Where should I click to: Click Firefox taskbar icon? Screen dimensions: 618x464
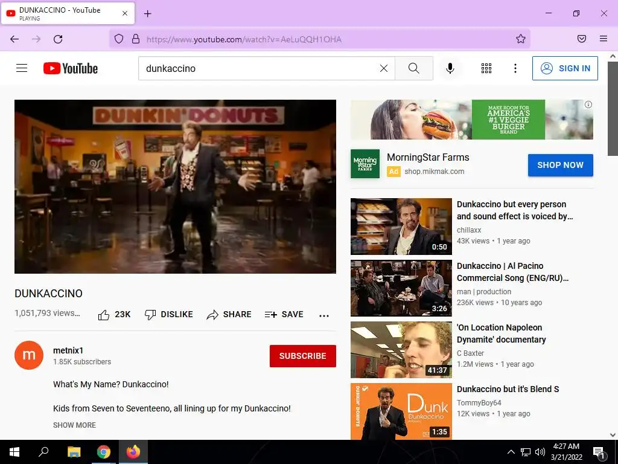133,452
